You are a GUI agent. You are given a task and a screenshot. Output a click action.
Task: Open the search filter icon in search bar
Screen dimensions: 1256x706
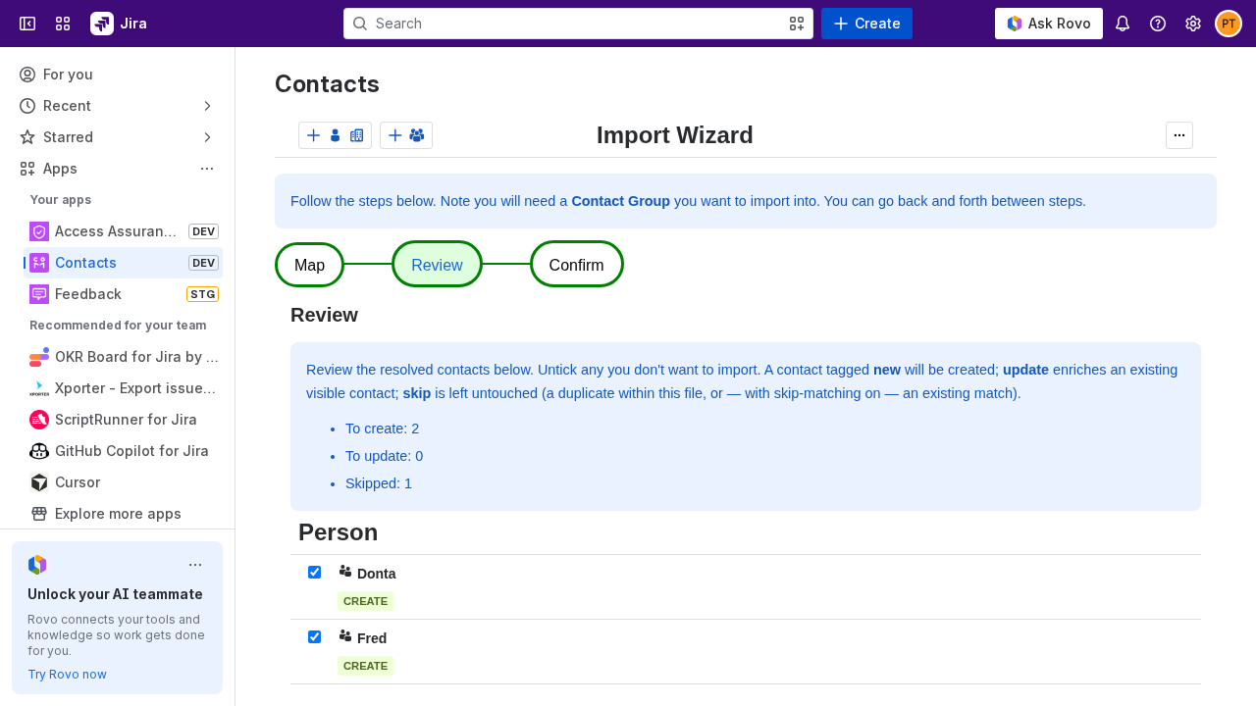click(797, 24)
